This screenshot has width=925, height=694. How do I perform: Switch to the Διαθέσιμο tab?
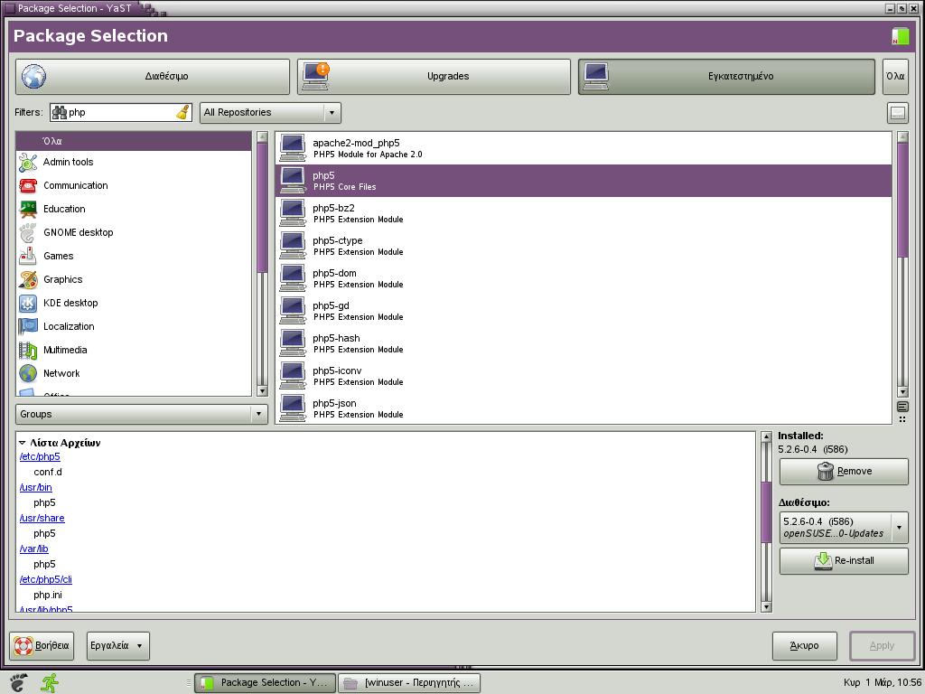pos(152,77)
